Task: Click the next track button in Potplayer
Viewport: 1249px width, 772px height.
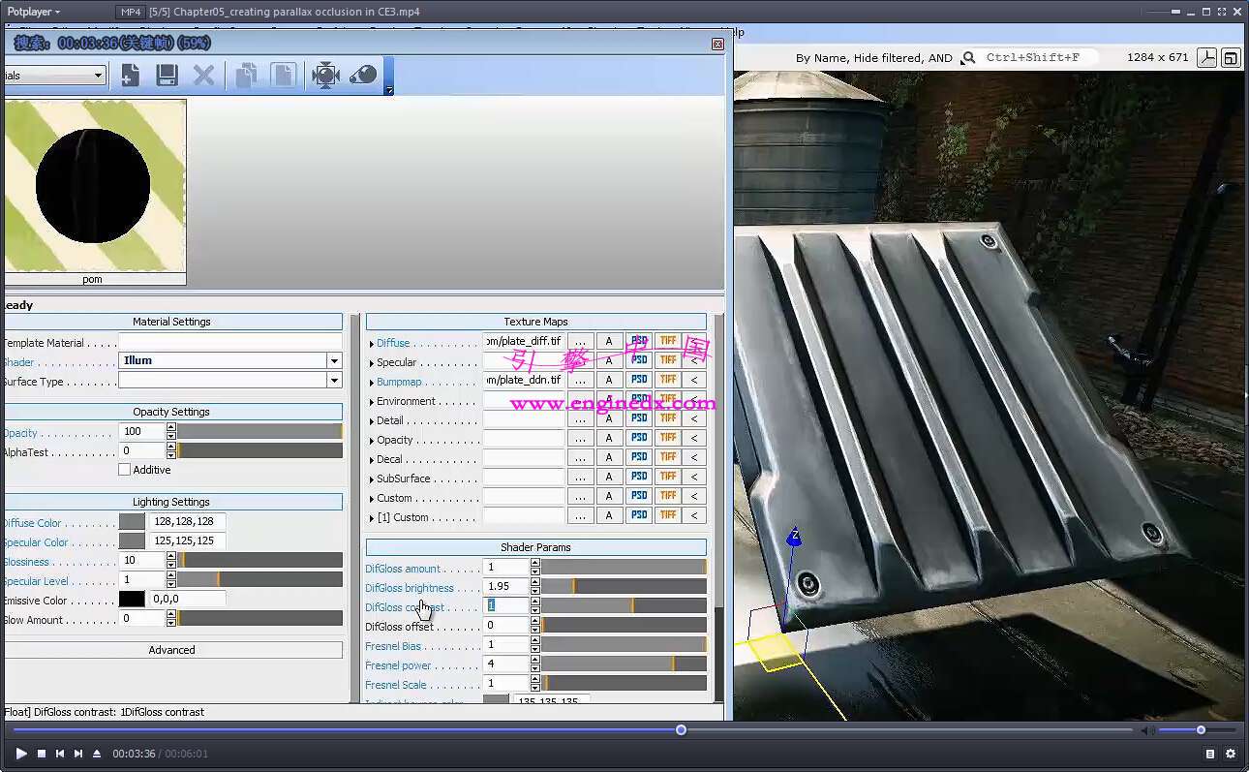Action: [x=78, y=754]
